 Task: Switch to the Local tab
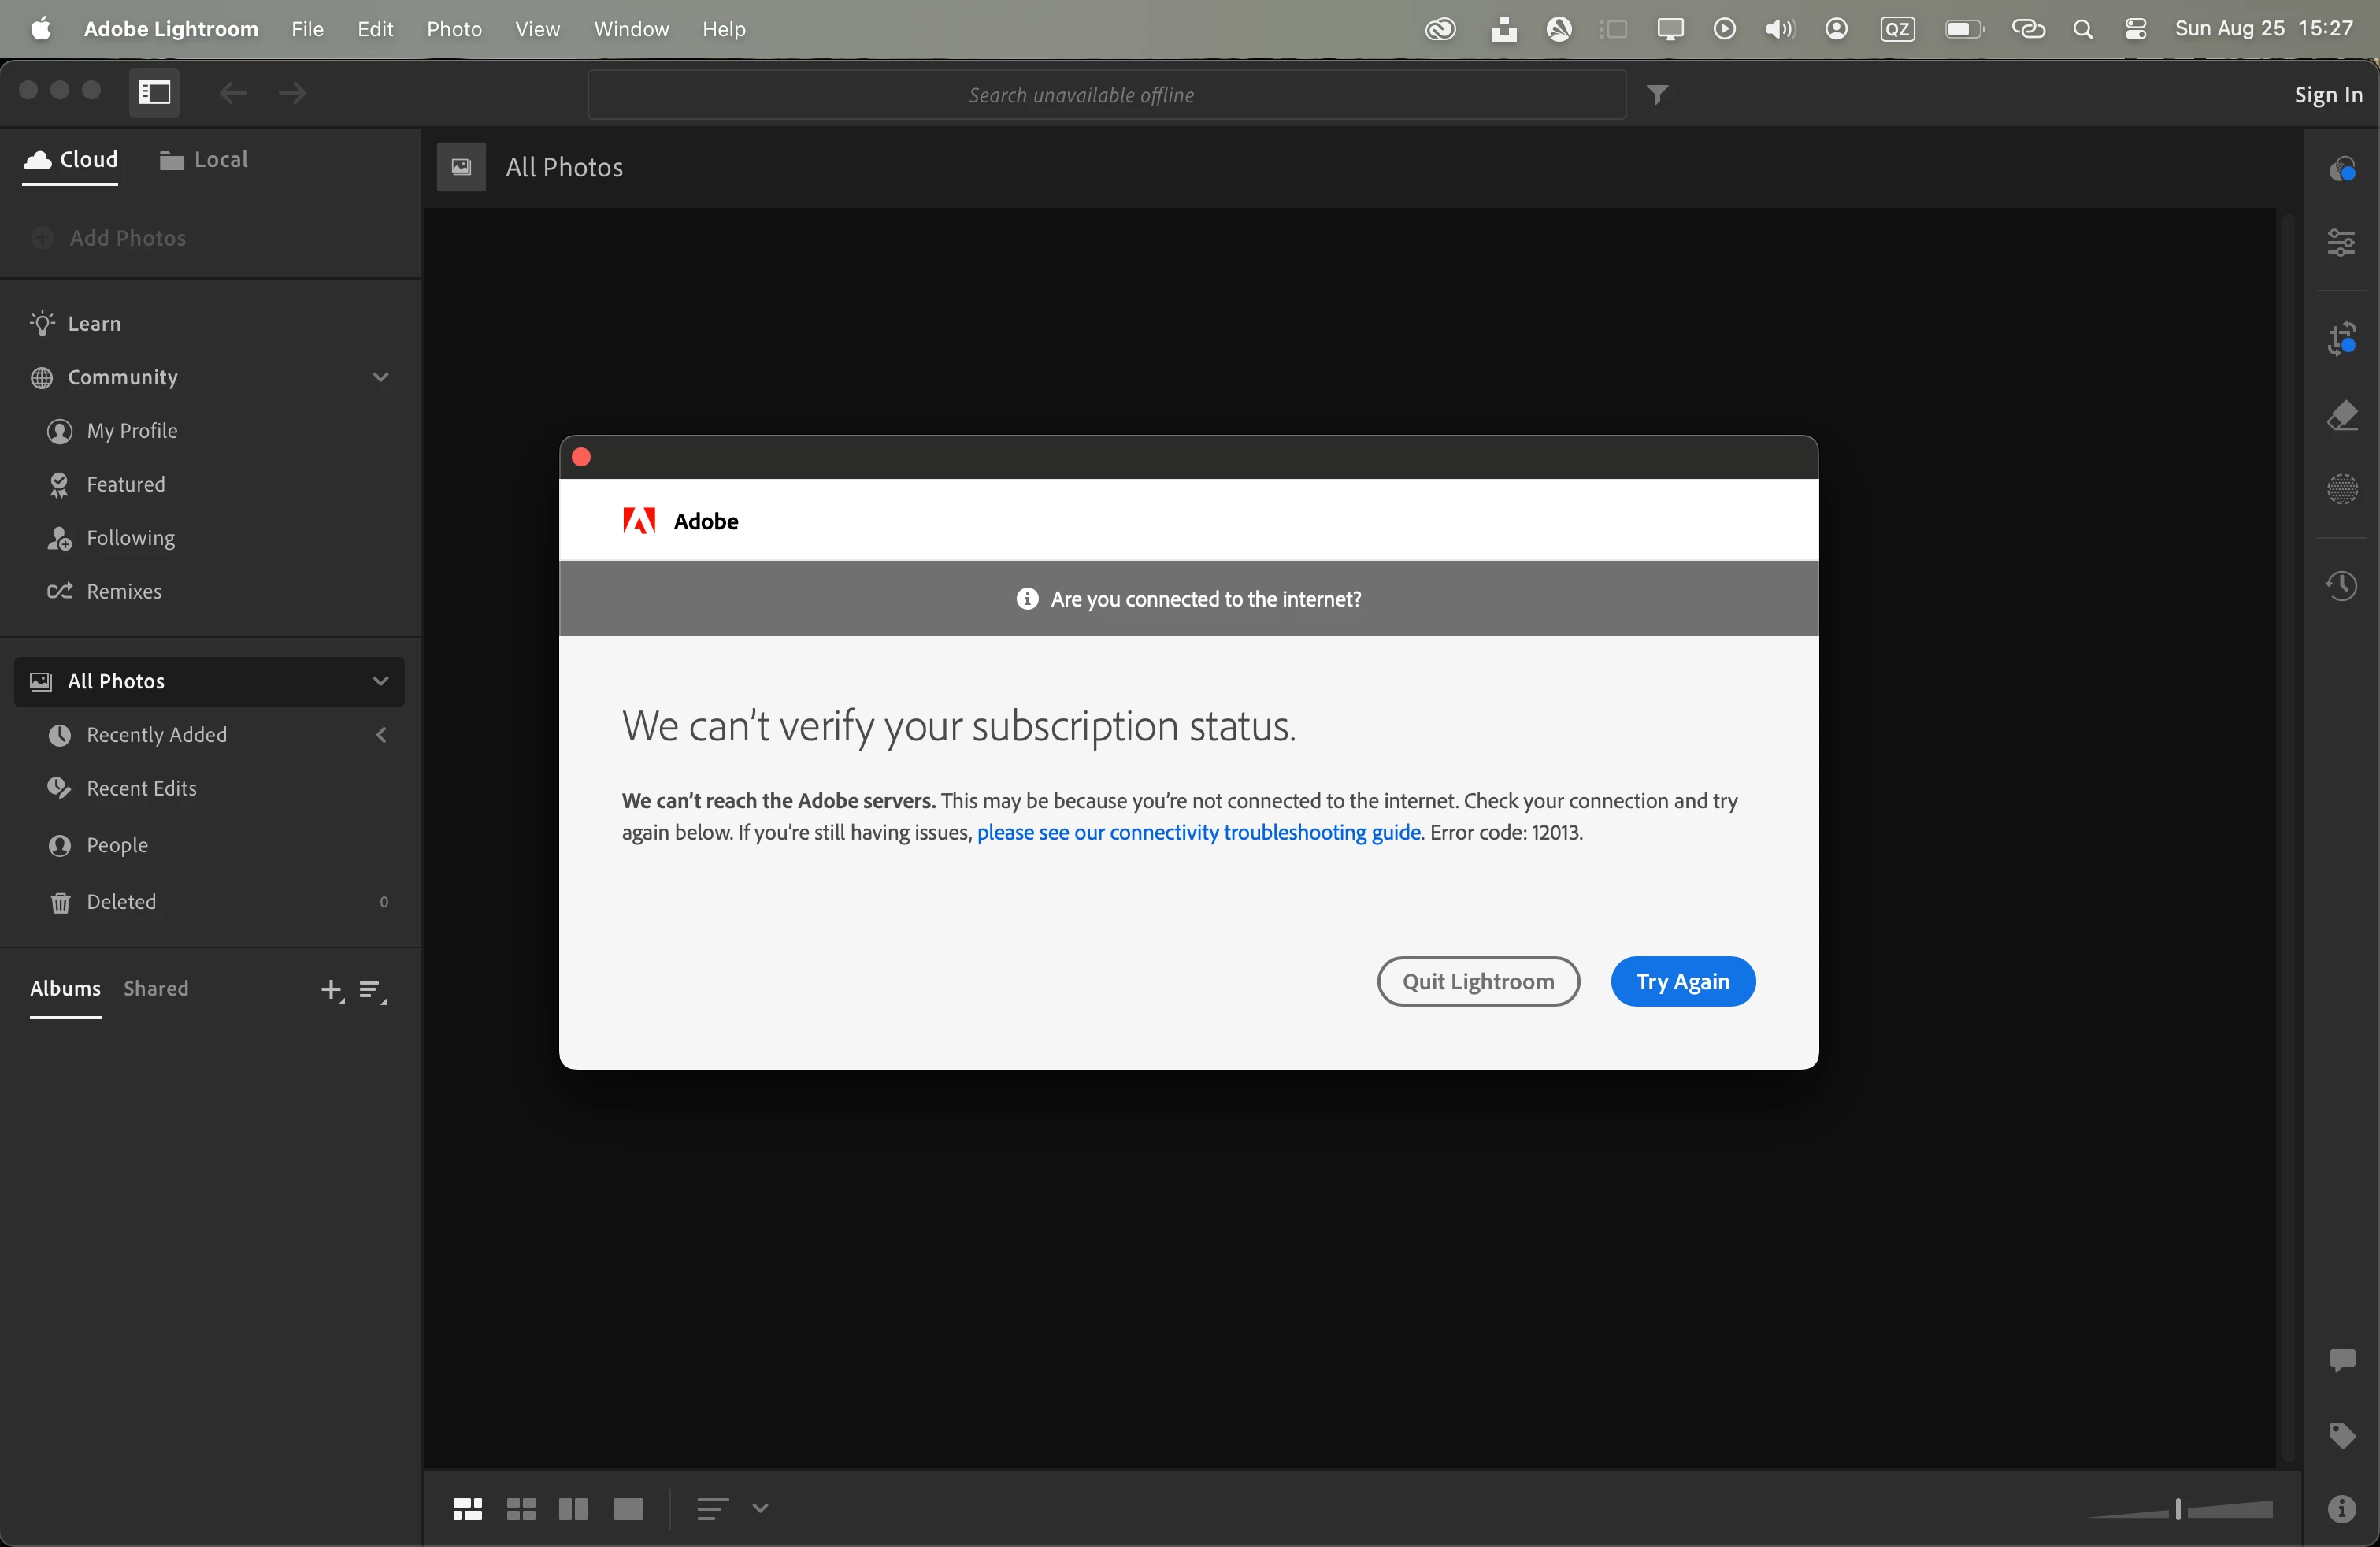(204, 160)
